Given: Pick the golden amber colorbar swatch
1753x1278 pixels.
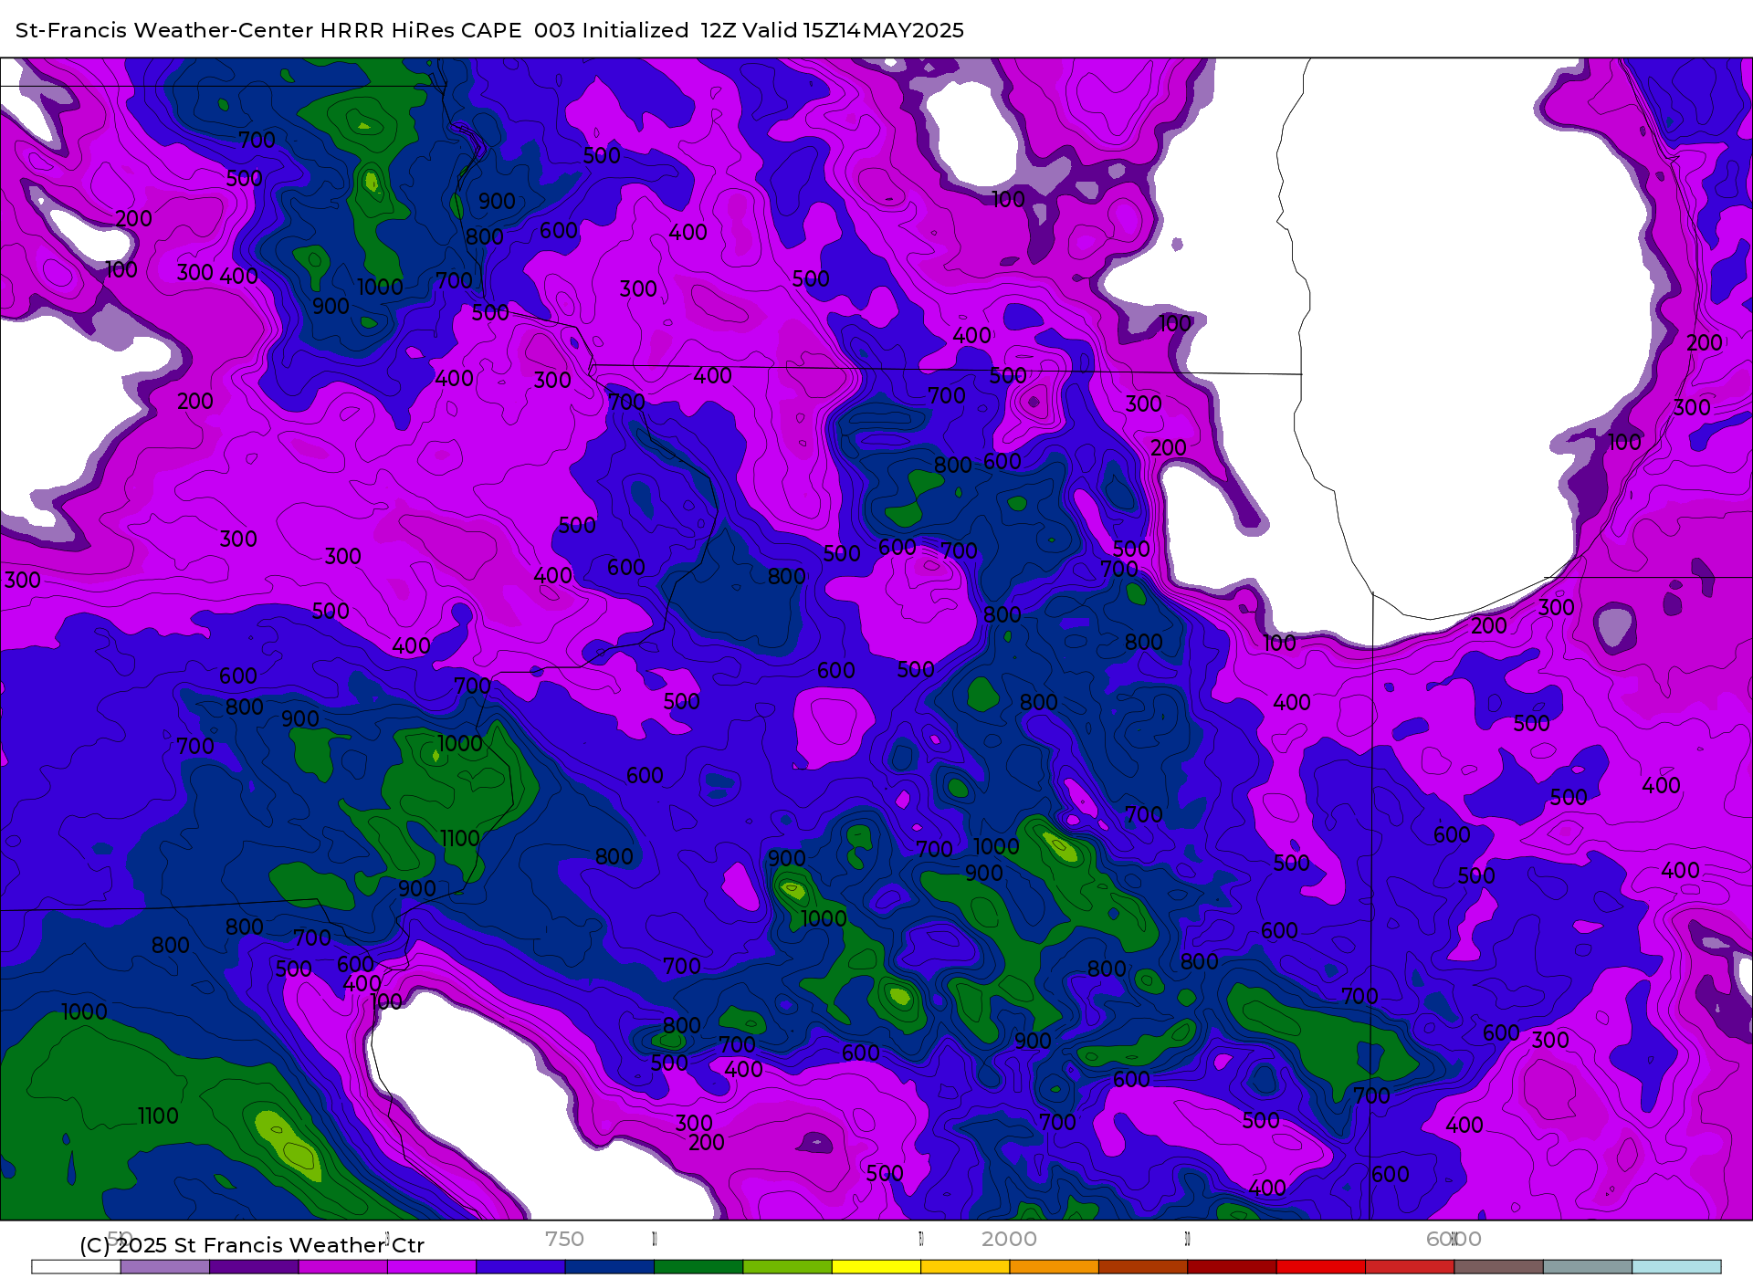Looking at the screenshot, I should [965, 1267].
